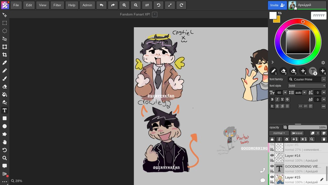The width and height of the screenshot is (328, 185).
Task: Select the Eyedropper tool
Action: click(x=5, y=62)
